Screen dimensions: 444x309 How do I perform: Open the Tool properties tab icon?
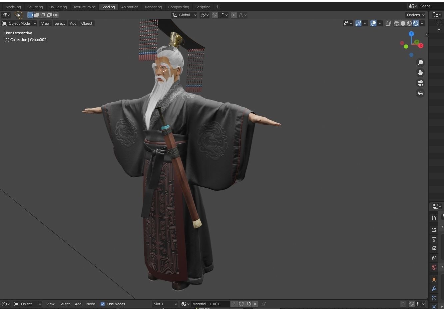pyautogui.click(x=434, y=218)
